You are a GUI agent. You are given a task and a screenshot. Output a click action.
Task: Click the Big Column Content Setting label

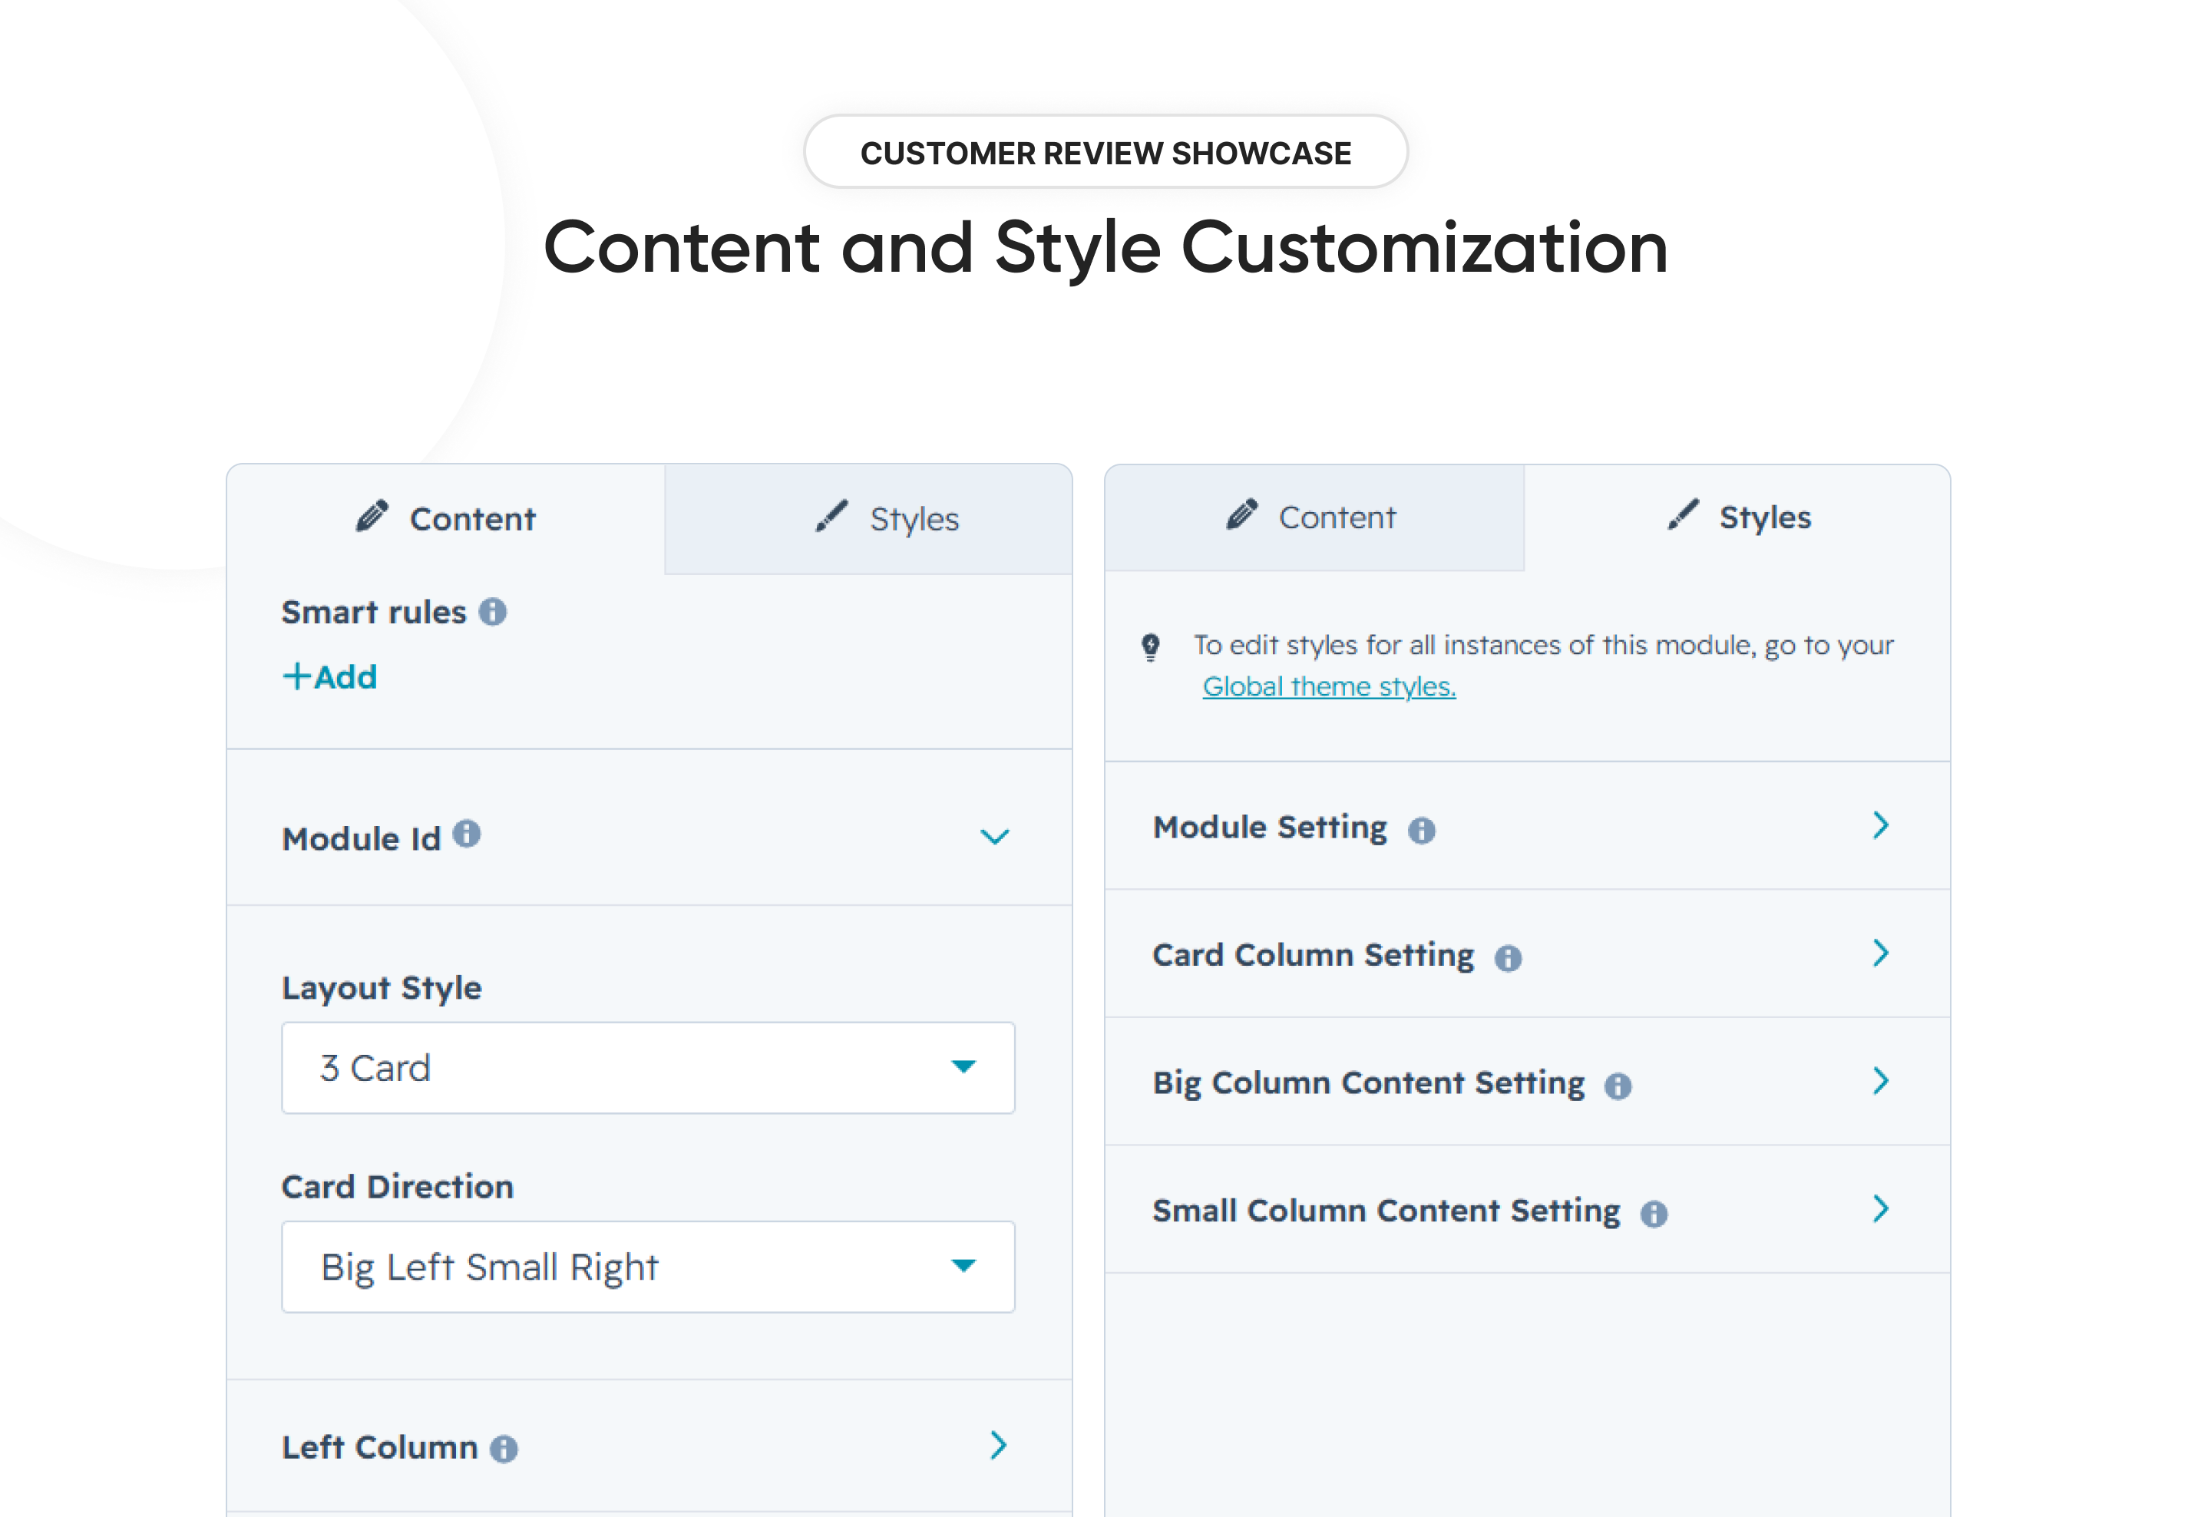(x=1368, y=1083)
